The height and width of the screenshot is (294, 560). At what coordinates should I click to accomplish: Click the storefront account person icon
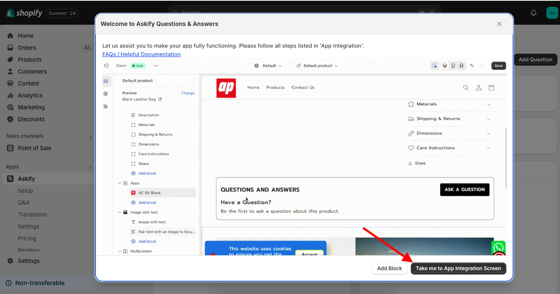pyautogui.click(x=479, y=88)
